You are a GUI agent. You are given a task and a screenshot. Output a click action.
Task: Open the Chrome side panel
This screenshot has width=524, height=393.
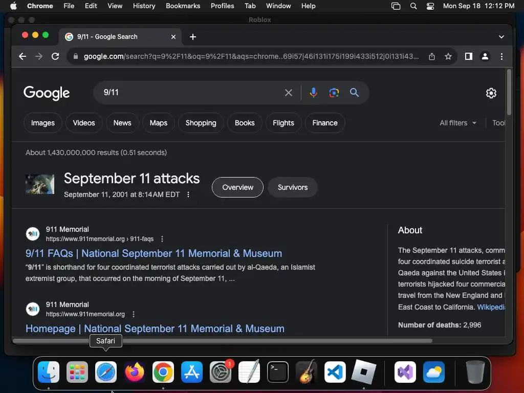(x=469, y=56)
